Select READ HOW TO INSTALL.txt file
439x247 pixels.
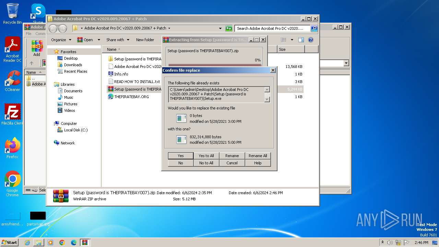134,82
